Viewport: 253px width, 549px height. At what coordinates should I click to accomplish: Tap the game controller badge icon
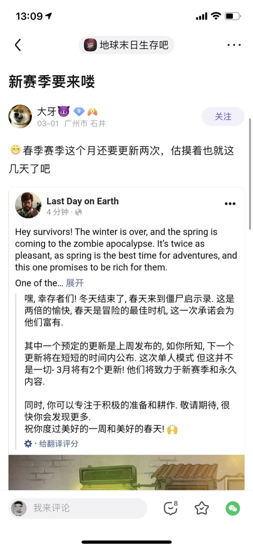[92, 112]
